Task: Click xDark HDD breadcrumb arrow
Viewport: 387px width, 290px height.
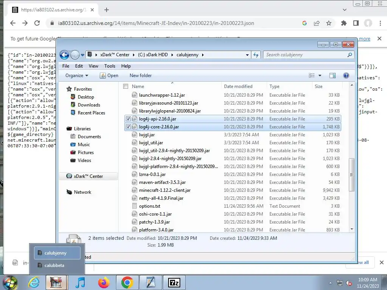Action: coord(172,55)
